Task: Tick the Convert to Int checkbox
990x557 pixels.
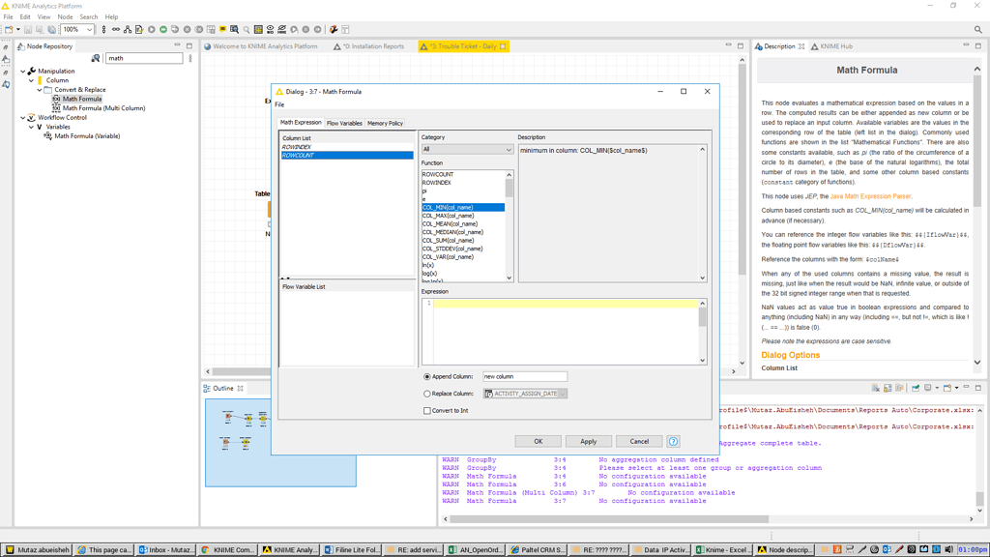Action: (x=426, y=410)
